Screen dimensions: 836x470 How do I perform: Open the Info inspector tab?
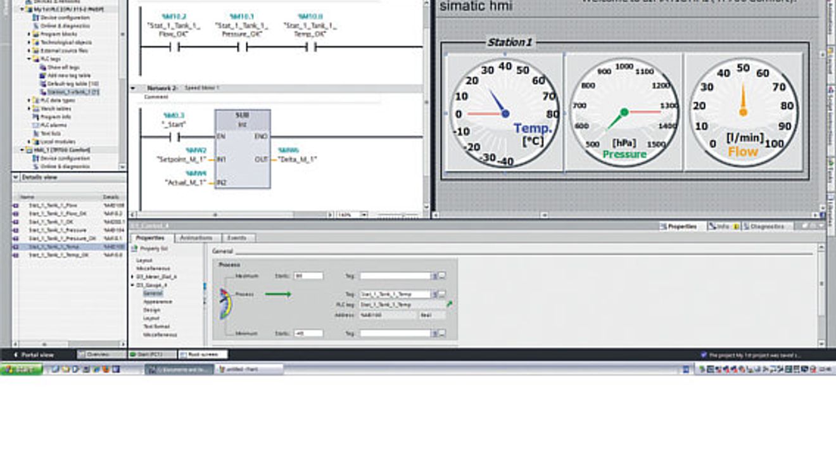(x=723, y=226)
